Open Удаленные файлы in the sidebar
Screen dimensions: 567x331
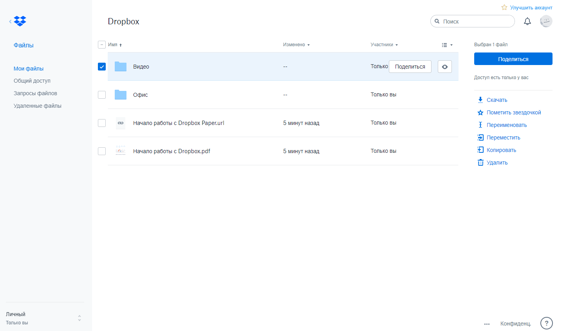(37, 105)
